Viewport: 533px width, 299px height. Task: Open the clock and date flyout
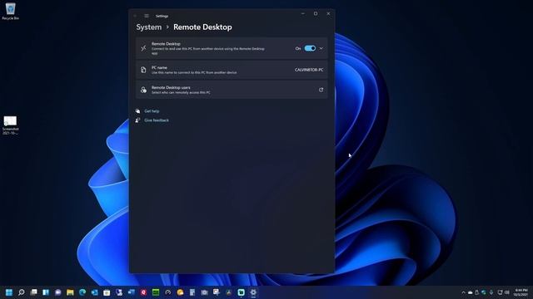pyautogui.click(x=521, y=292)
